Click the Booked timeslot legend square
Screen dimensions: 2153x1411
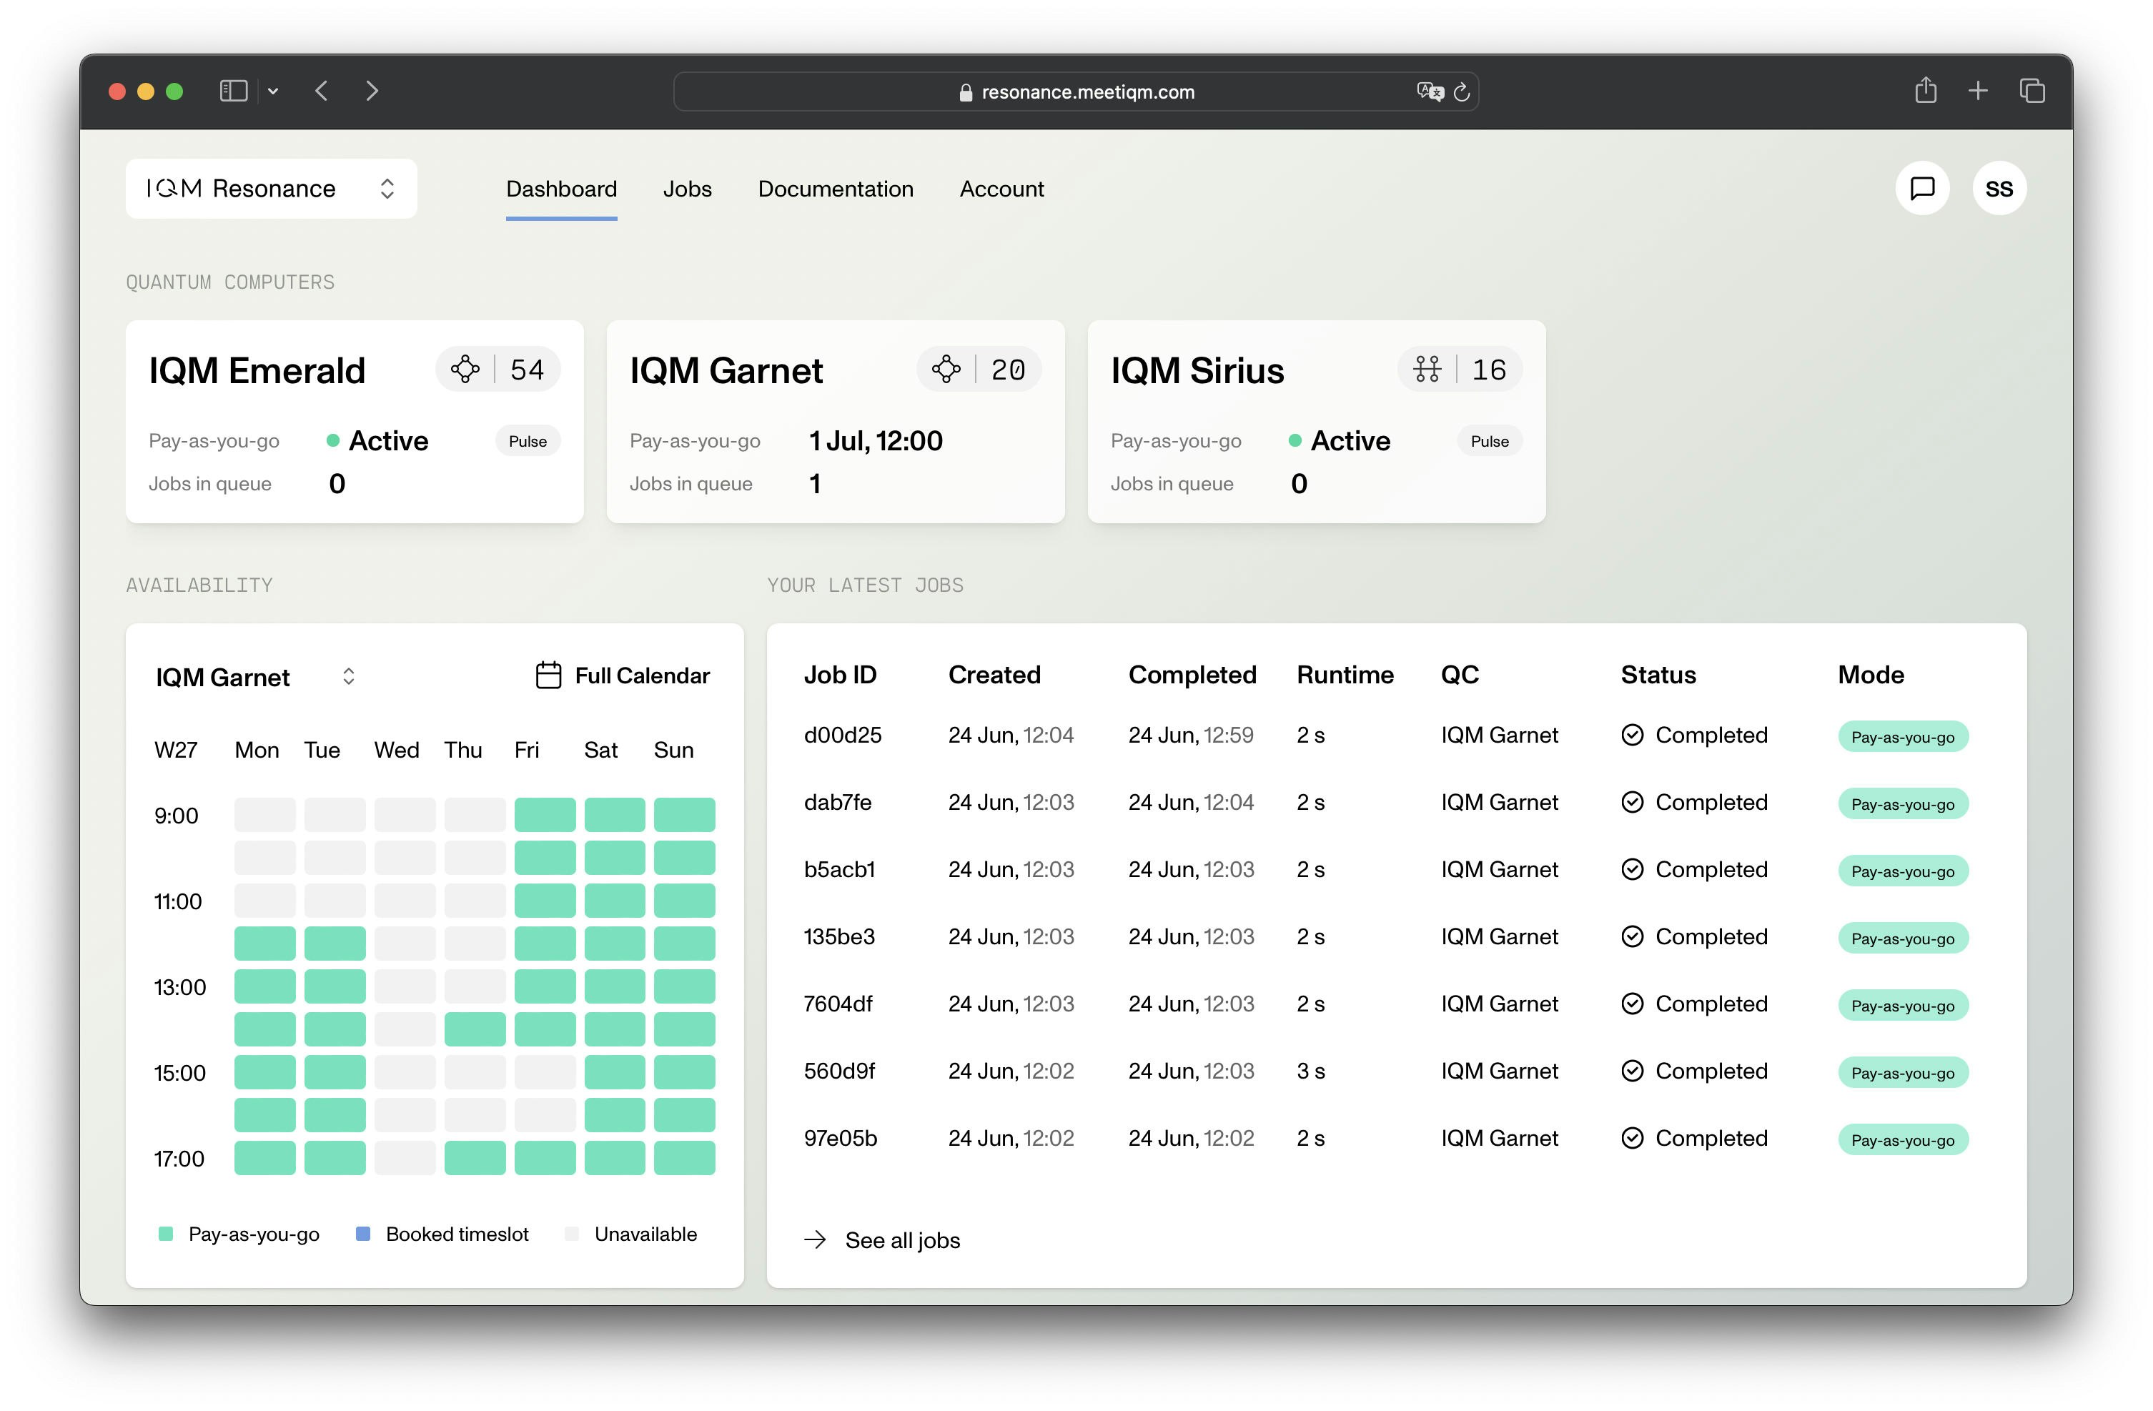pos(362,1234)
